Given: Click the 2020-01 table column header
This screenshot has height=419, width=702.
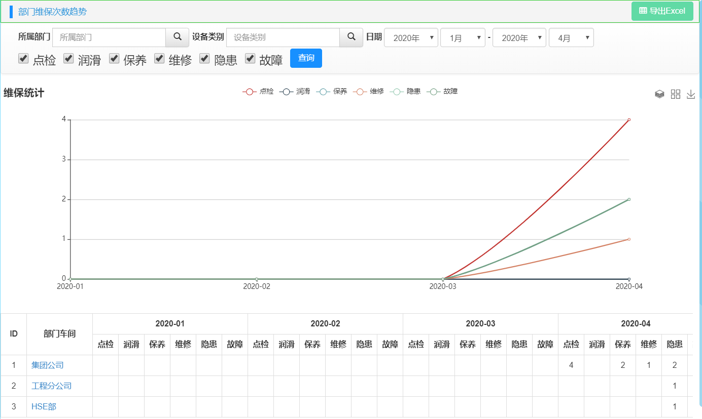Looking at the screenshot, I should tap(170, 324).
